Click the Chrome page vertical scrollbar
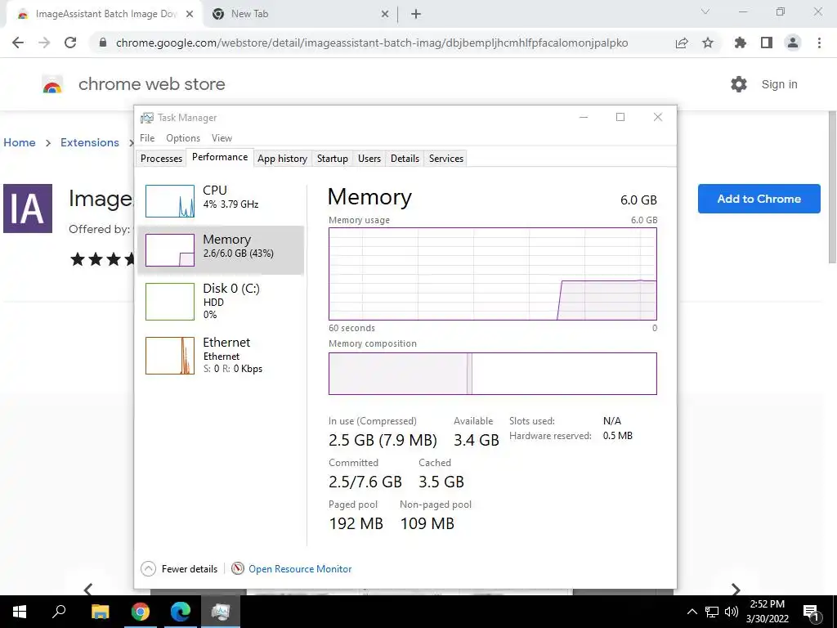This screenshot has height=628, width=837. 832,187
